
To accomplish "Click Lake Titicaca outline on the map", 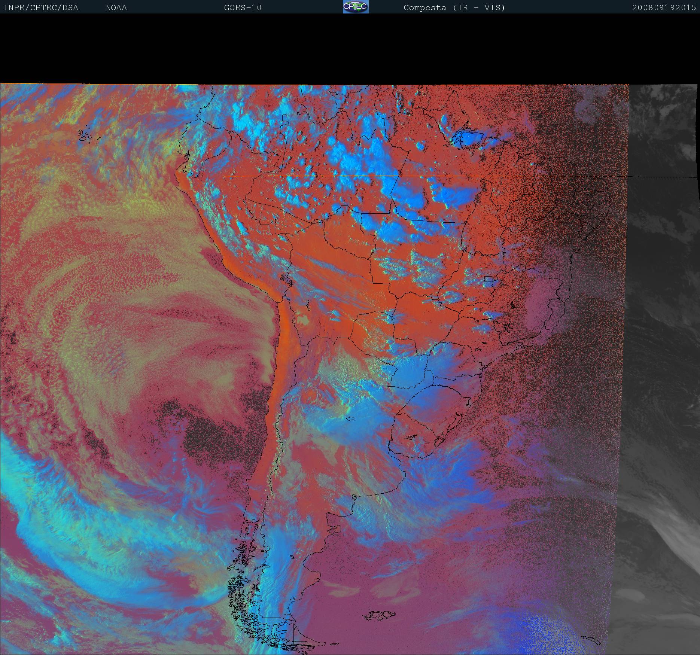I will tap(287, 279).
